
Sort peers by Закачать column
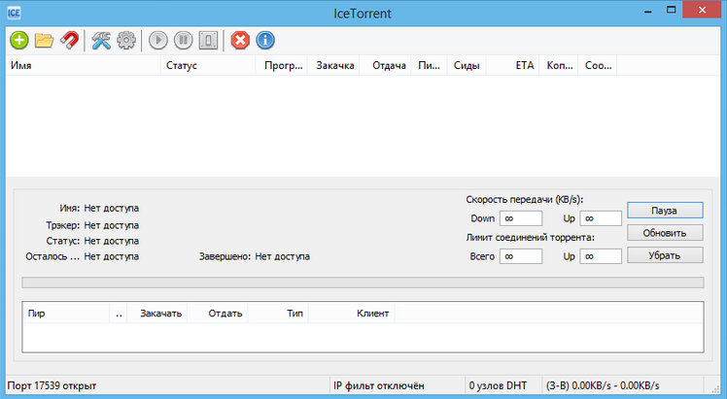tap(157, 314)
